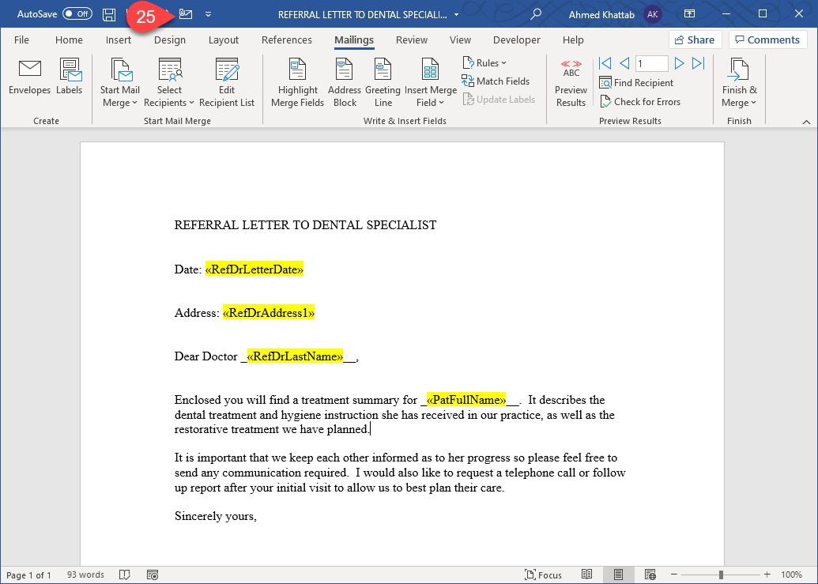Switch to Read Mode view
Viewport: 818px width, 584px height.
point(587,575)
